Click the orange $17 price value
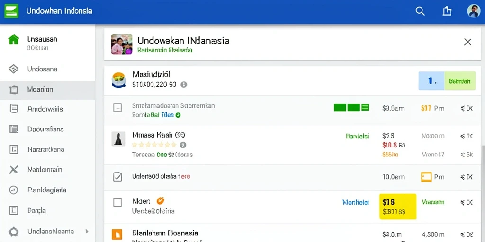Screen dimensions: 485x242 click(x=426, y=108)
